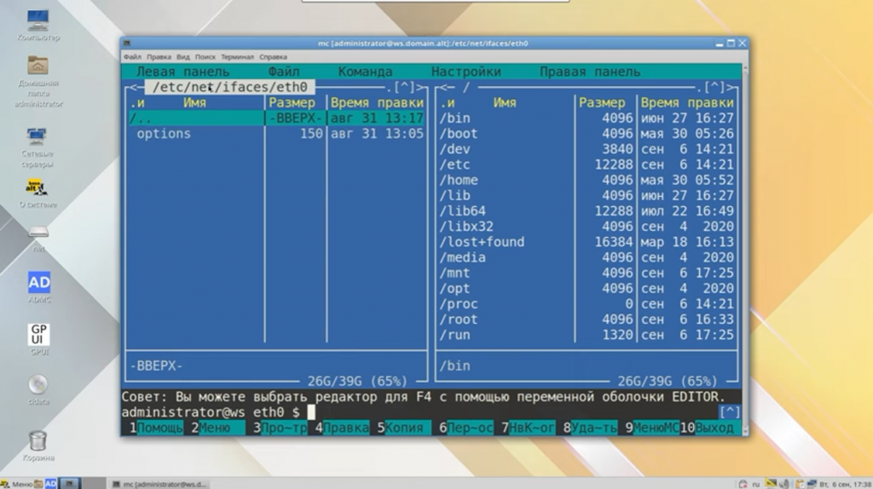Open the Терминал menu in window menubar
The height and width of the screenshot is (489, 873).
238,57
